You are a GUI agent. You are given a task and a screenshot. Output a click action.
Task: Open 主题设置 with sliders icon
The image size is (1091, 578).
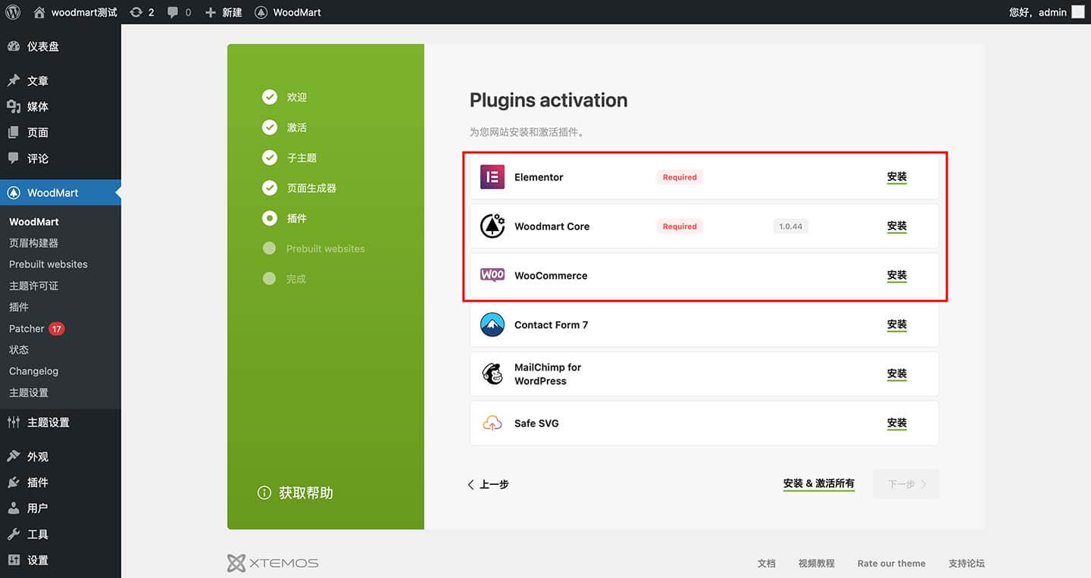coord(61,423)
